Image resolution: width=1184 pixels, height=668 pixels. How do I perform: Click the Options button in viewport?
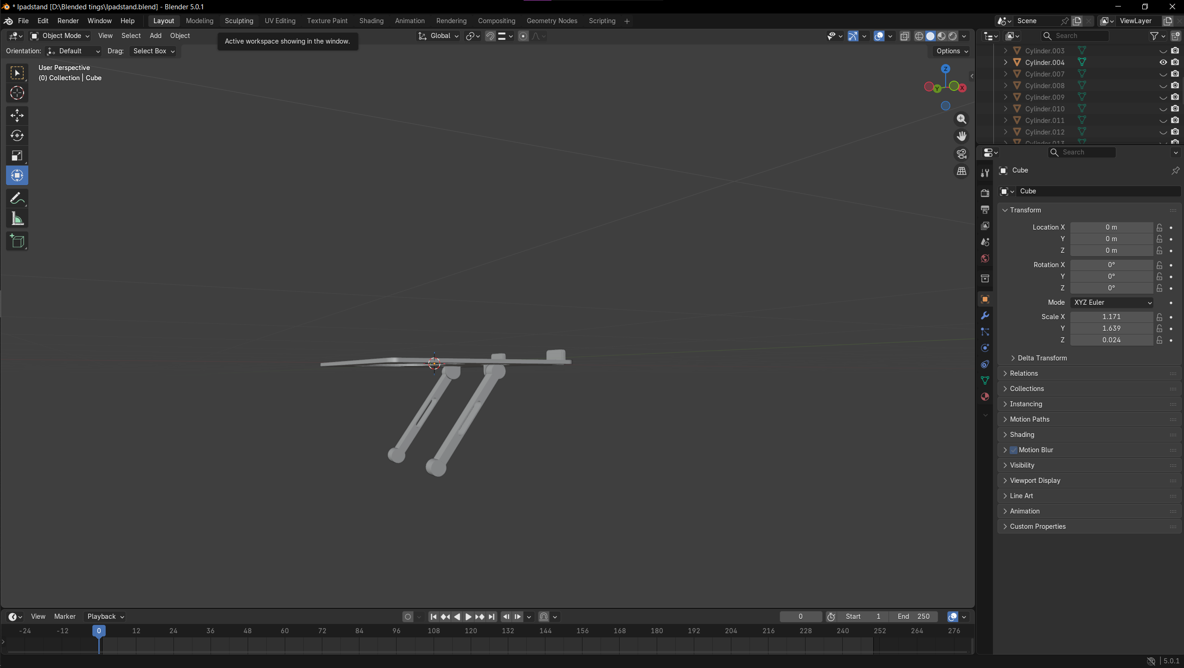coord(952,51)
